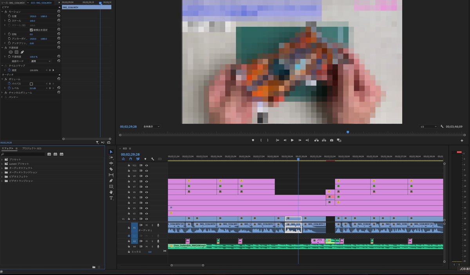Click Accelerated Effects filter badge
This screenshot has width=470, height=275.
click(49, 154)
